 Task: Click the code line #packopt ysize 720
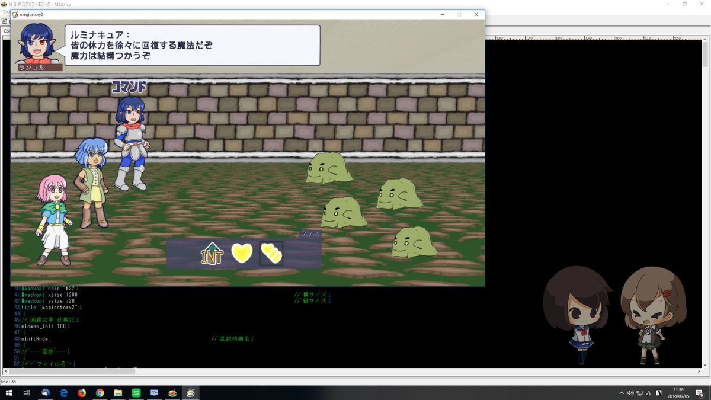point(49,301)
